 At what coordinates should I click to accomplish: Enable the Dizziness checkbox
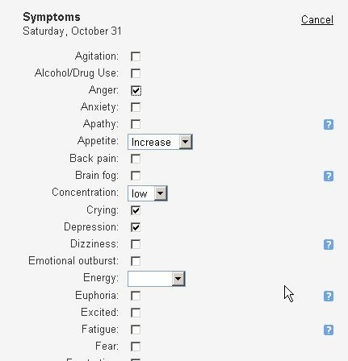[136, 244]
